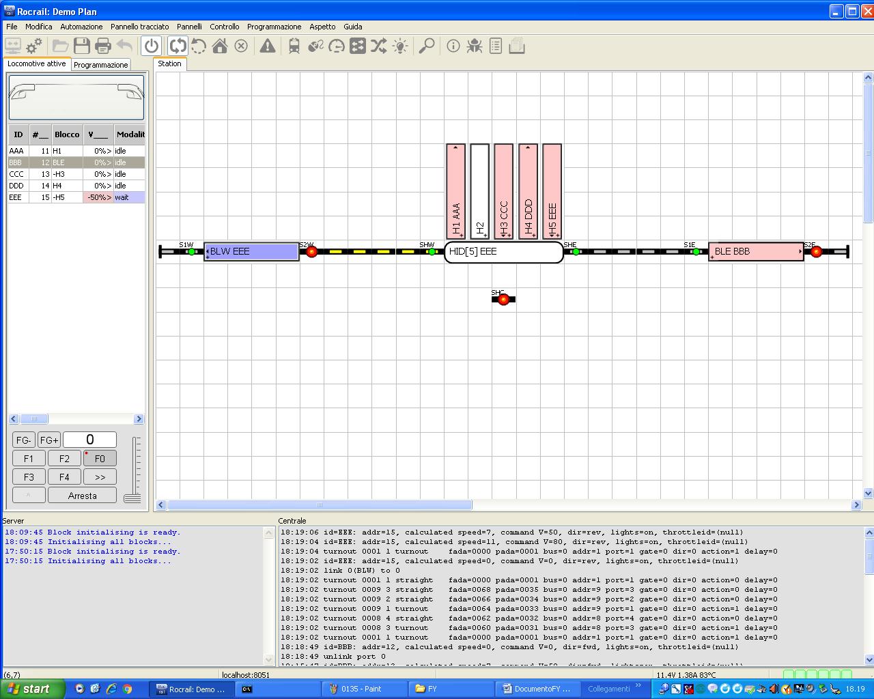The image size is (874, 699).
Task: Open DocumentoFY taskbar item
Action: click(537, 689)
